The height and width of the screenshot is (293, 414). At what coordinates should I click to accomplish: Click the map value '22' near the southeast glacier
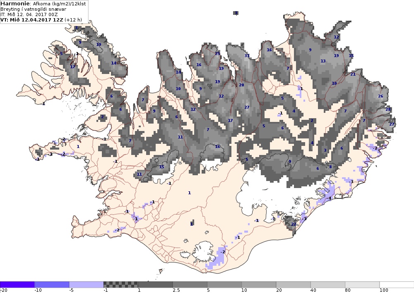pyautogui.click(x=294, y=224)
